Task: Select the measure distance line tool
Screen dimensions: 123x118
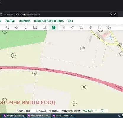Action: click(63, 27)
